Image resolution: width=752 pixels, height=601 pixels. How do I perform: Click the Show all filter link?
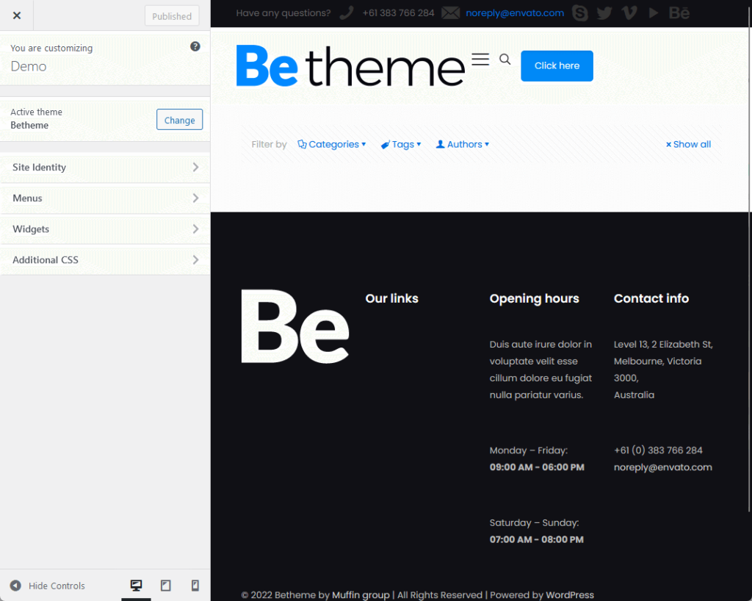click(x=688, y=145)
